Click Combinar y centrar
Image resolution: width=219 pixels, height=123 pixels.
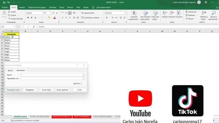pyautogui.click(x=90, y=18)
